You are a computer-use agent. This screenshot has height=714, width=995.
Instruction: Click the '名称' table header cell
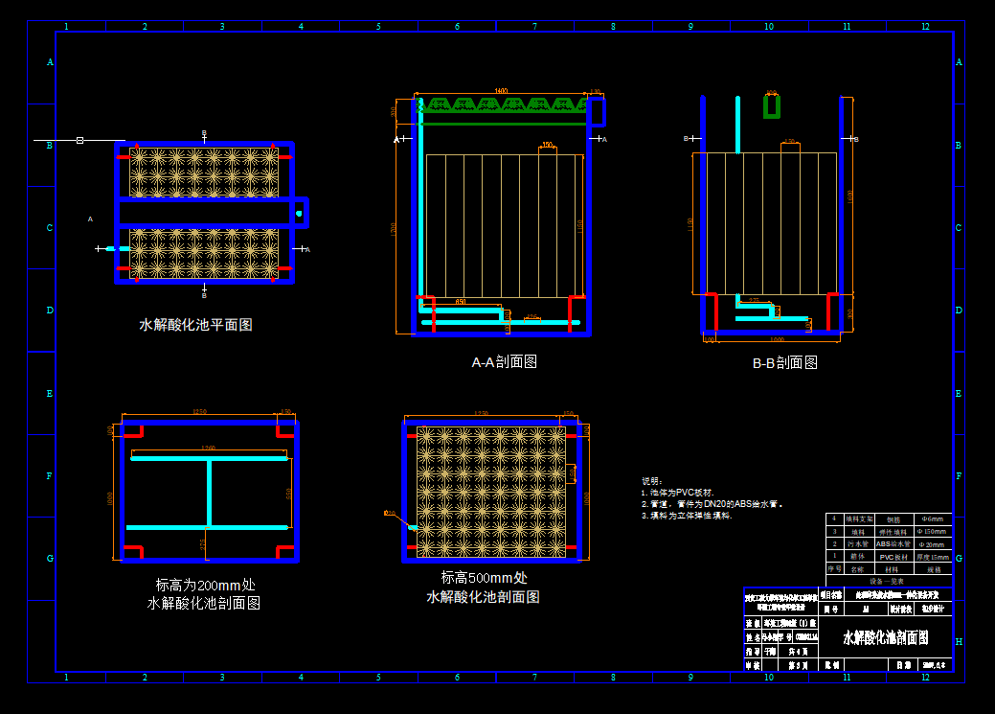pyautogui.click(x=858, y=570)
